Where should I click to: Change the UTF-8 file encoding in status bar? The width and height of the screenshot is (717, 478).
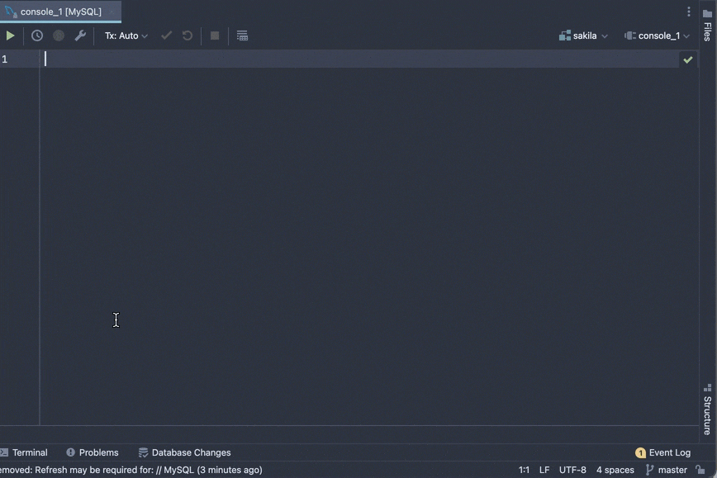click(572, 470)
